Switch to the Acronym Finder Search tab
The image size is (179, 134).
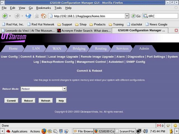pyautogui.click(x=84, y=30)
